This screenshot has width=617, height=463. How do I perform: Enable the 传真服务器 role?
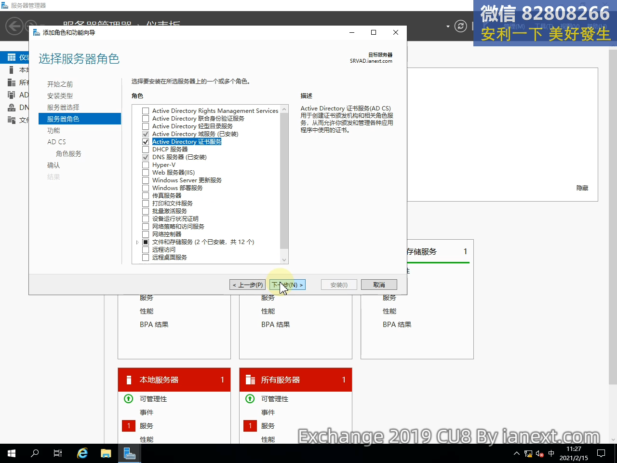[x=146, y=196]
